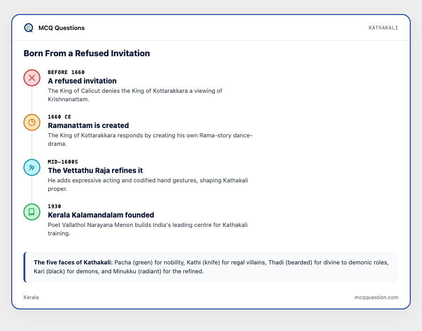Click the BEFORE 1660 date label

tap(66, 72)
